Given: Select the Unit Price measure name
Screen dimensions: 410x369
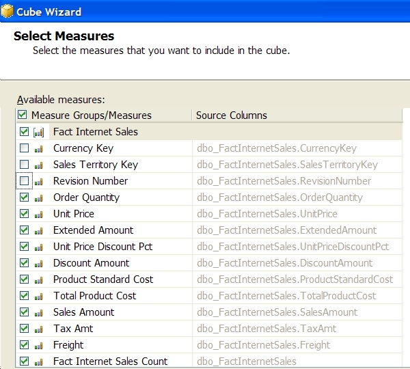Looking at the screenshot, I should tap(74, 214).
